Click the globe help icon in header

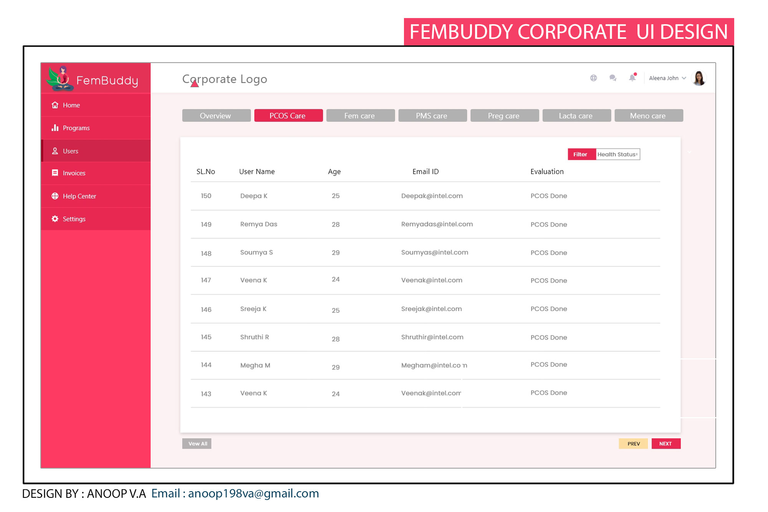593,78
